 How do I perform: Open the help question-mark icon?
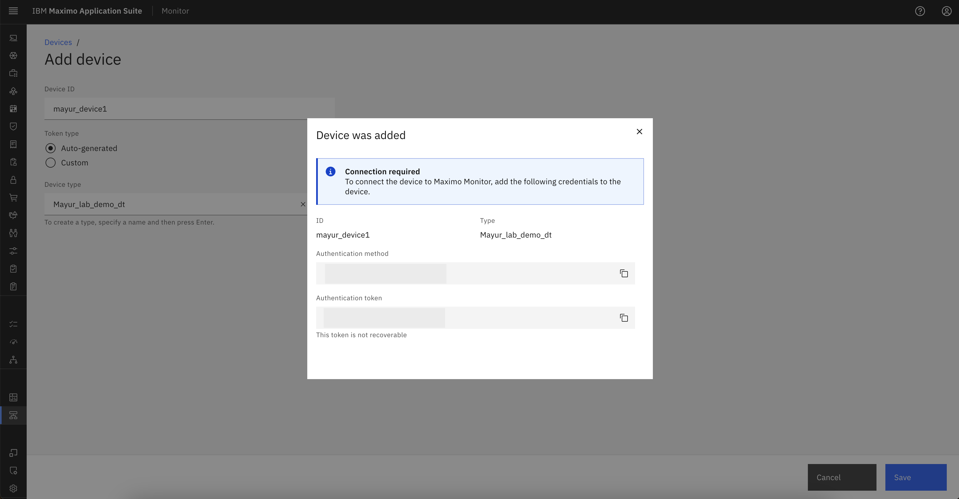coord(920,11)
